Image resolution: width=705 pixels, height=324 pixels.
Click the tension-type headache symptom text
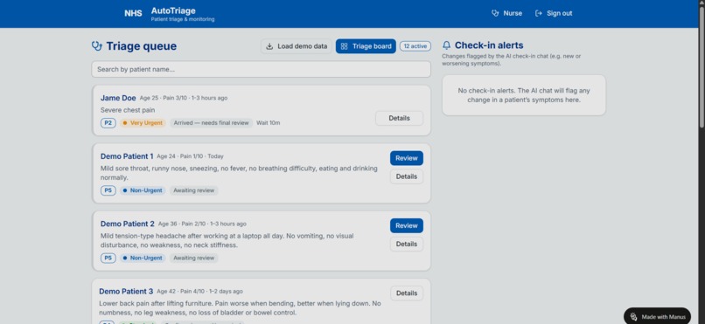pos(227,240)
